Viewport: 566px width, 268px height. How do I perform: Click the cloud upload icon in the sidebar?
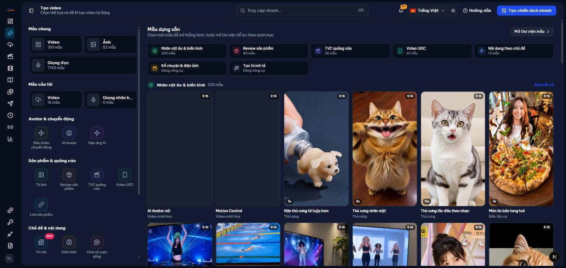(10, 45)
